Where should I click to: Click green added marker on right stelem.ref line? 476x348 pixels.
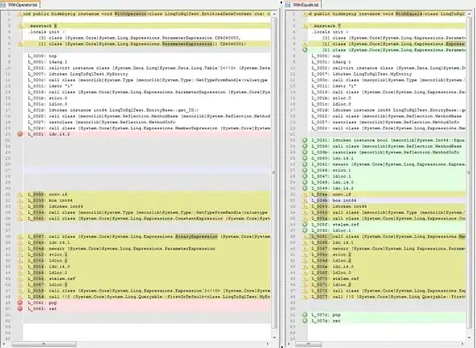click(305, 225)
